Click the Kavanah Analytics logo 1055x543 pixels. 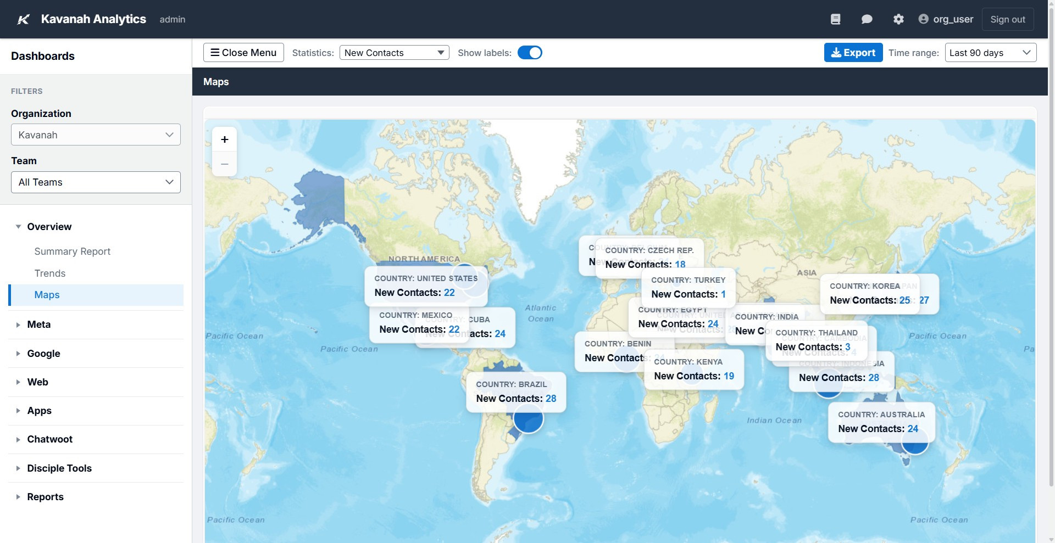pos(23,19)
